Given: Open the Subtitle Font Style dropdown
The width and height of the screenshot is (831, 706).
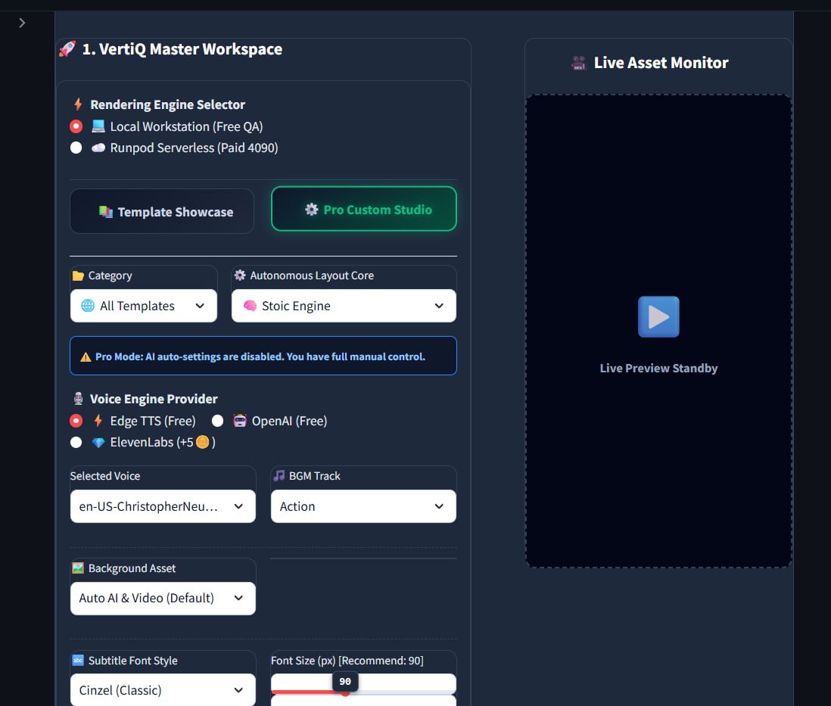Looking at the screenshot, I should (x=163, y=689).
